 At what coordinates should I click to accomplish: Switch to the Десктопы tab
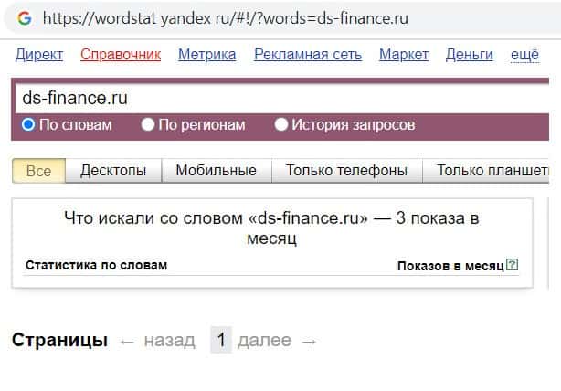point(113,171)
